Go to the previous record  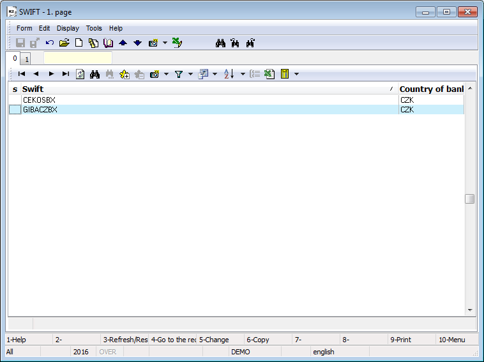(x=36, y=74)
